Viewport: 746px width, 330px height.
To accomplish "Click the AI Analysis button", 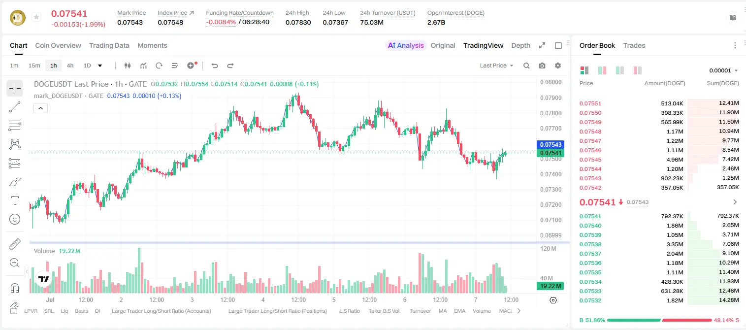I will pyautogui.click(x=406, y=45).
